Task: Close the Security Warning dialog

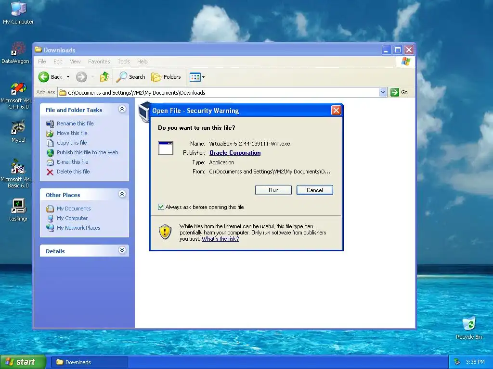Action: [336, 111]
